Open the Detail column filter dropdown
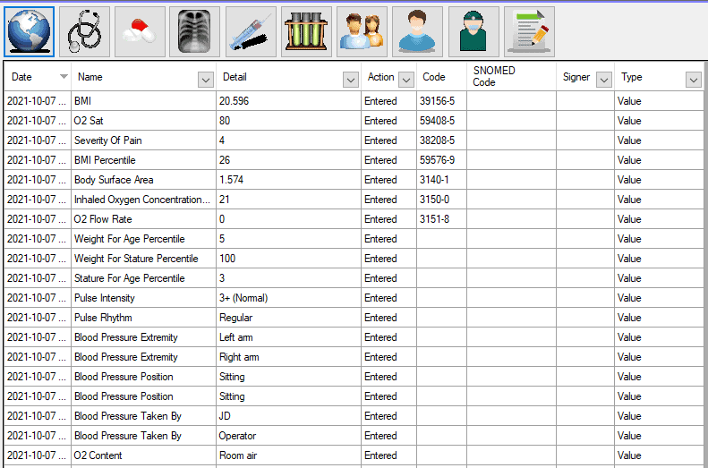708x468 pixels. tap(350, 80)
